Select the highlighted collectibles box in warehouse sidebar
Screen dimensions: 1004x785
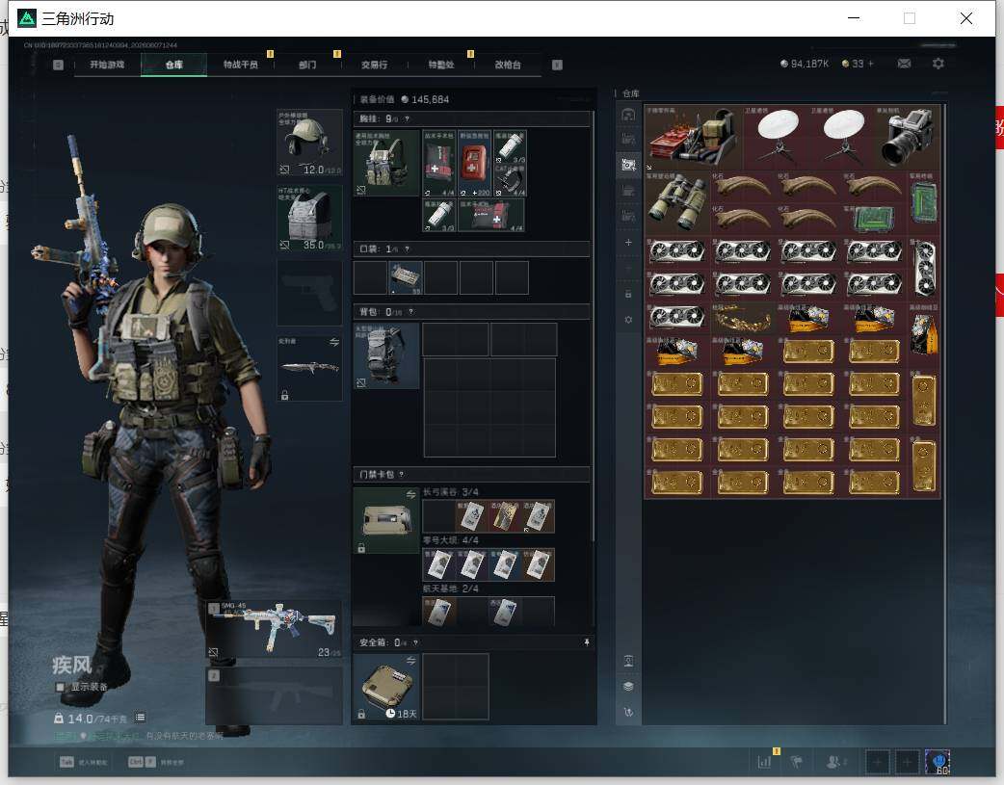[x=628, y=165]
